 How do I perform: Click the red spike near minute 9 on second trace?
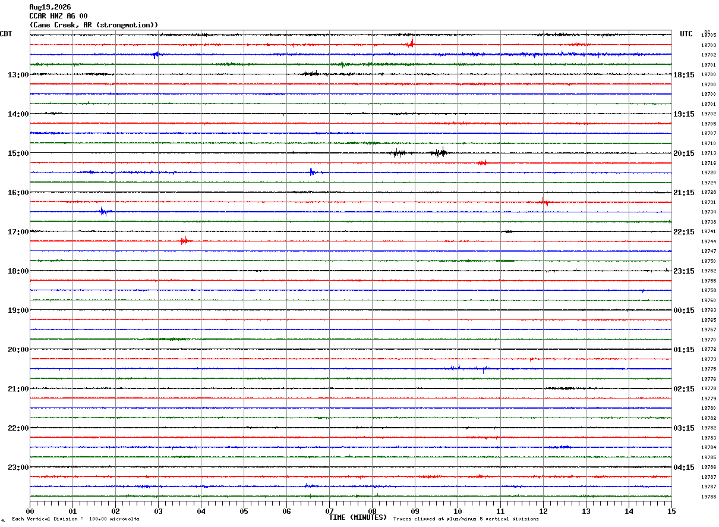click(411, 43)
